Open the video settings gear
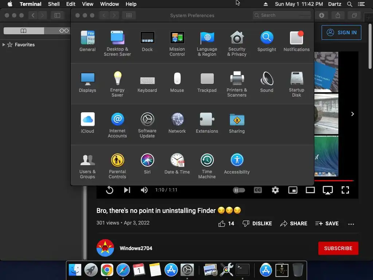Screen dimensions: 373x280 point(275,190)
